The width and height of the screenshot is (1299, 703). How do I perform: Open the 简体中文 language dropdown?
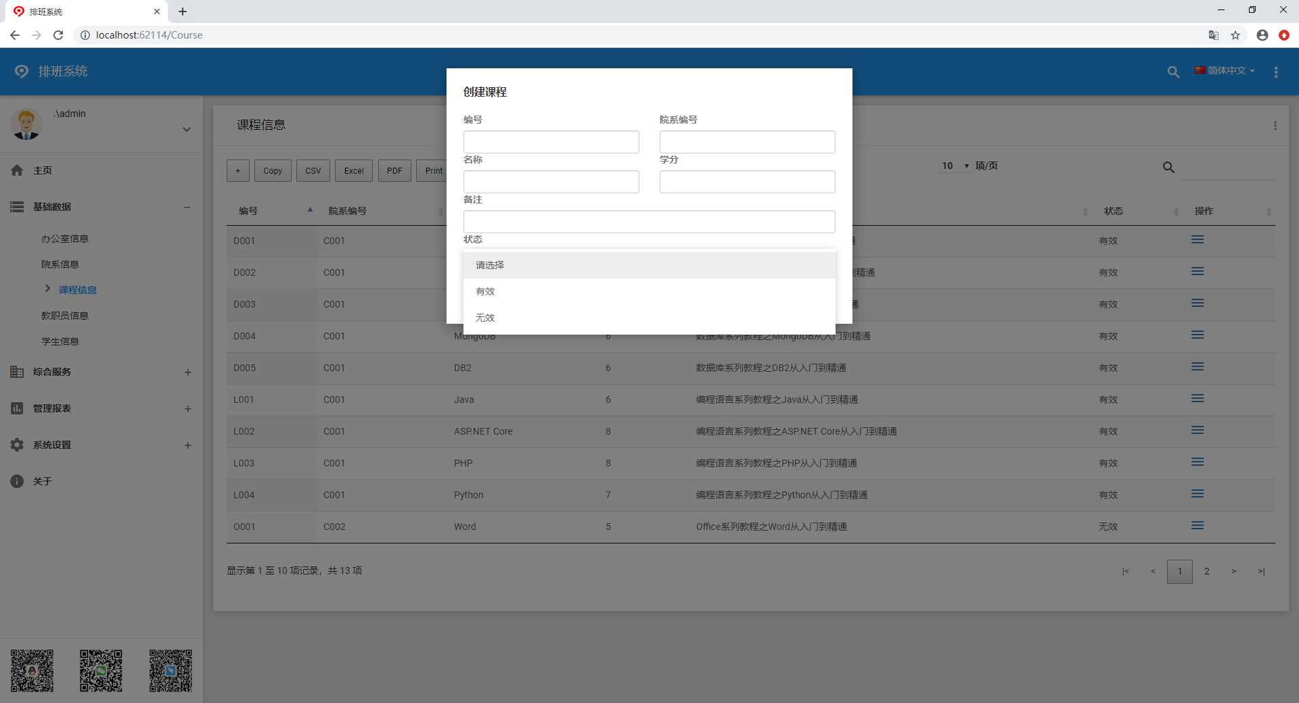[1225, 70]
